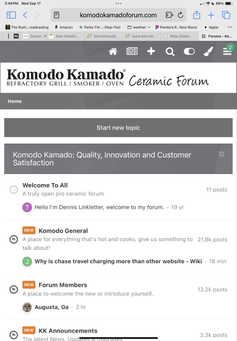The image size is (237, 341).
Task: Tap the Safari share icon
Action: point(197,15)
